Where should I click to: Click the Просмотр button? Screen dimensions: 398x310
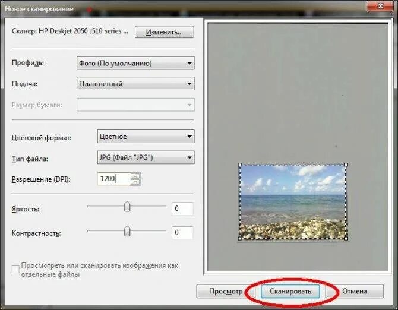(x=225, y=291)
